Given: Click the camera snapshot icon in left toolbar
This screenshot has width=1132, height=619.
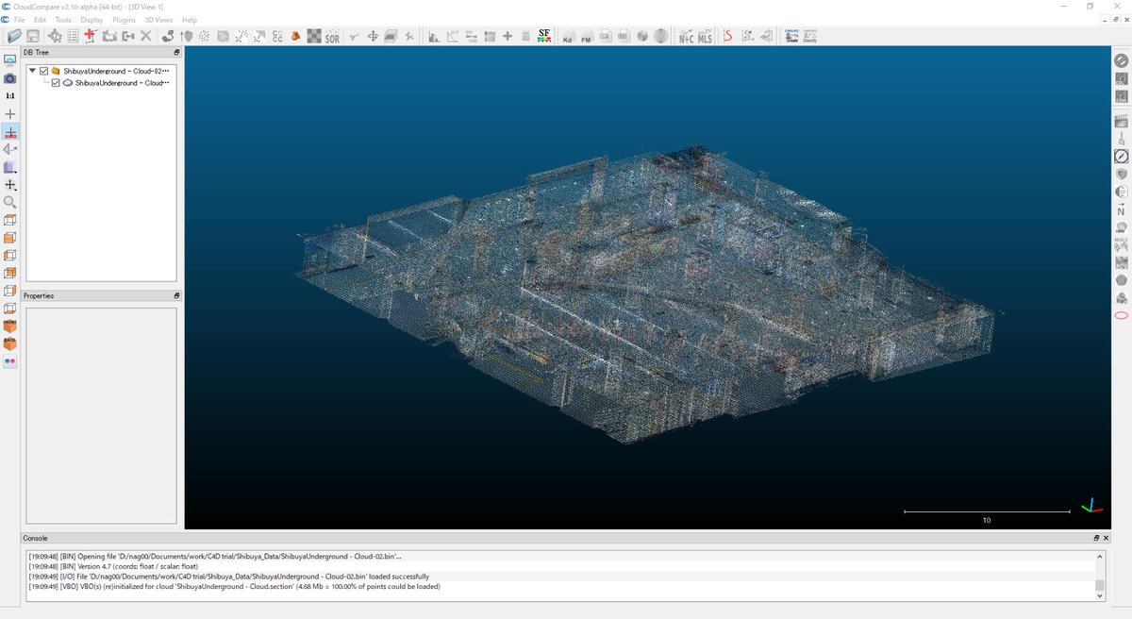Looking at the screenshot, I should coord(10,78).
